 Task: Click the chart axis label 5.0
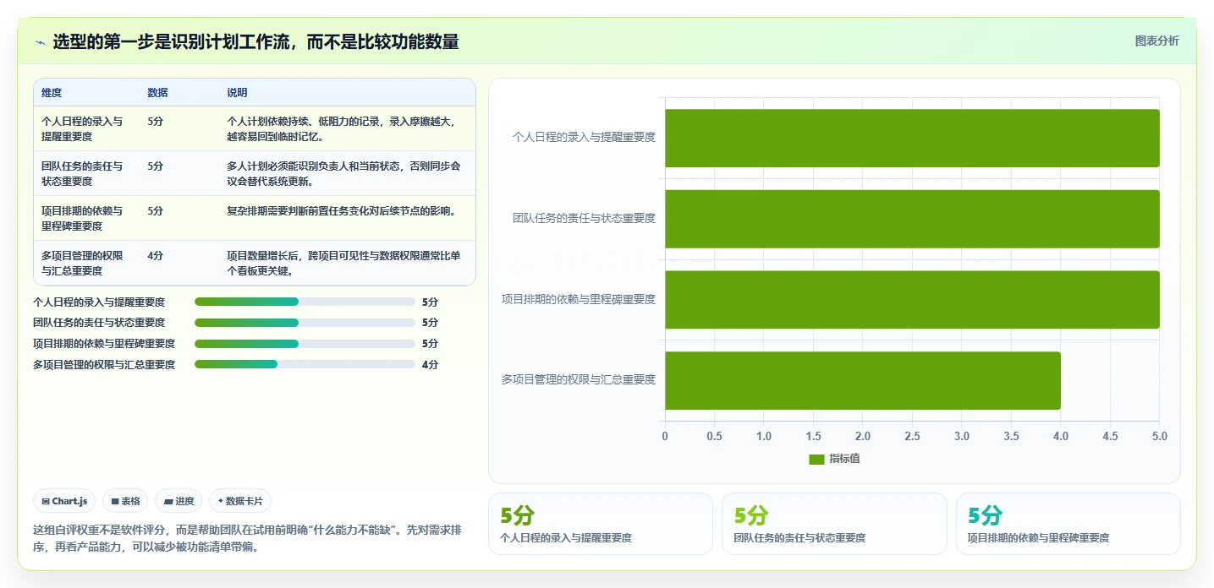(1159, 436)
